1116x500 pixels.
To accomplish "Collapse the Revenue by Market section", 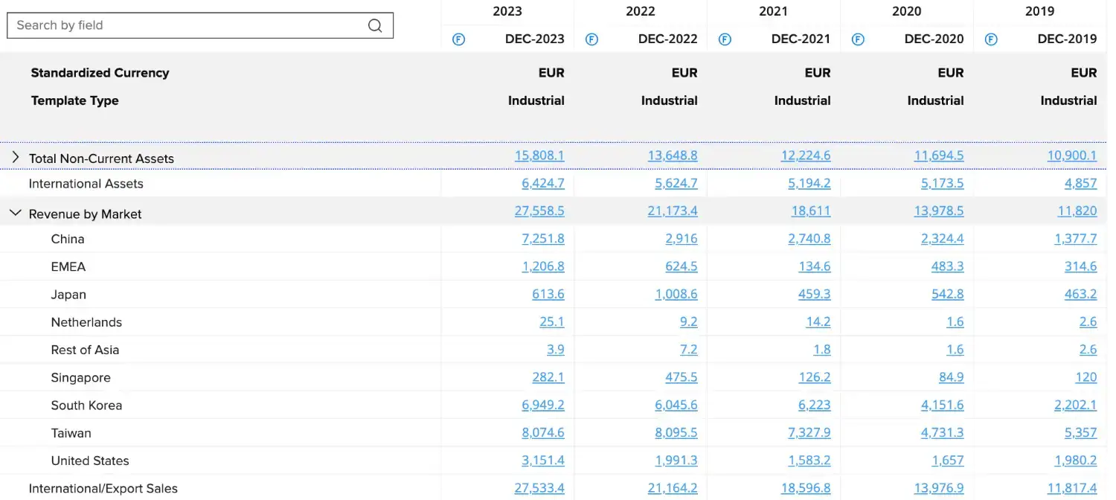I will 15,214.
